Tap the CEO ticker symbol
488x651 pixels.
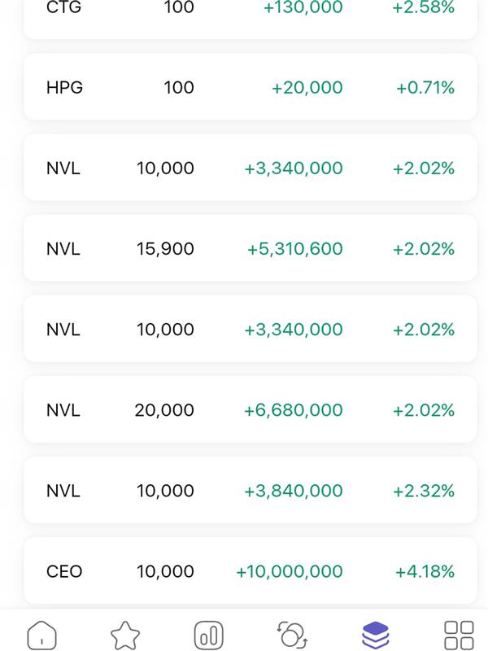pos(64,571)
